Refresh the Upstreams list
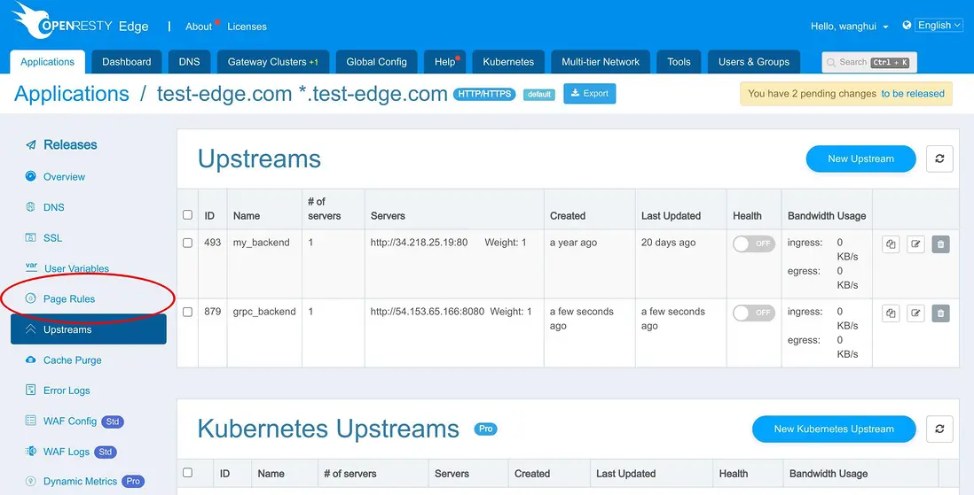Screen dimensions: 974x495 [939, 159]
